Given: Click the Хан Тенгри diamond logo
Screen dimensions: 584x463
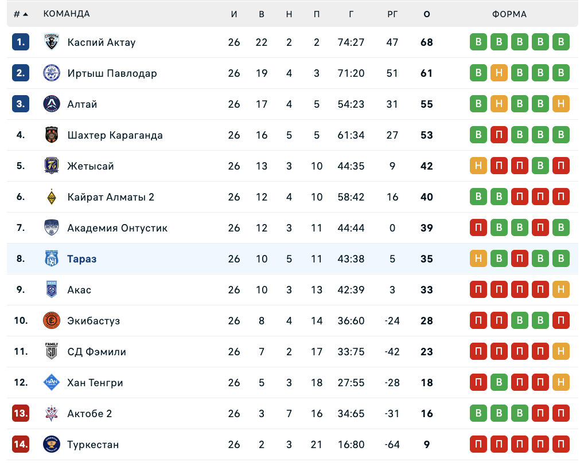Looking at the screenshot, I should (x=52, y=383).
